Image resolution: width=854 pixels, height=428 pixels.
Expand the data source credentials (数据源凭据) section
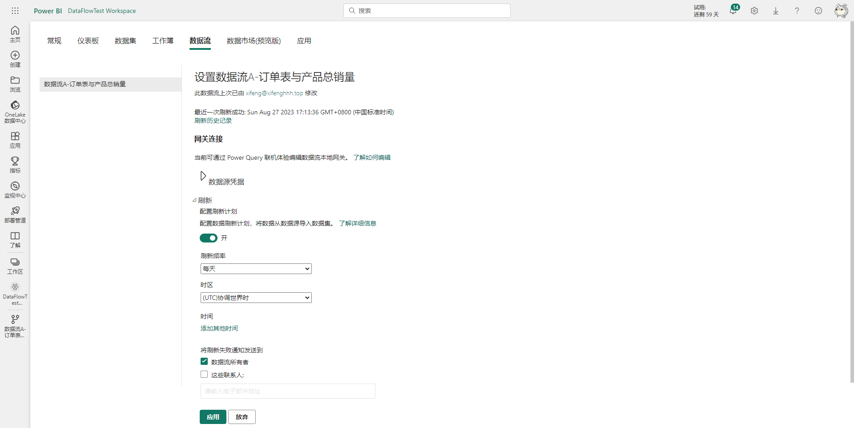point(203,176)
